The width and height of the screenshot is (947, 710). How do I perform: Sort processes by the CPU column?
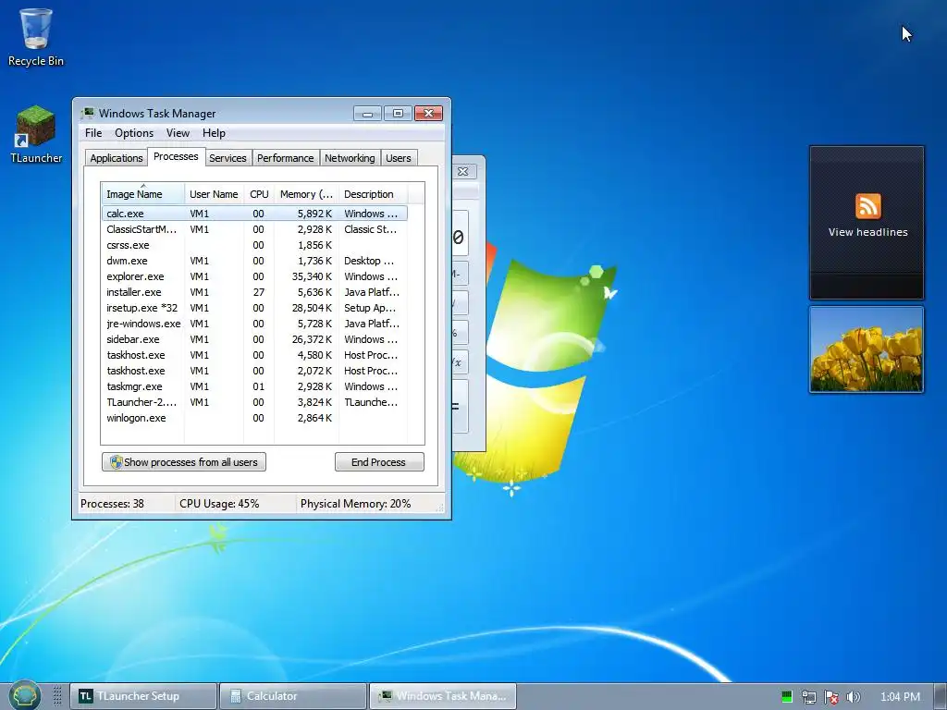click(x=259, y=194)
